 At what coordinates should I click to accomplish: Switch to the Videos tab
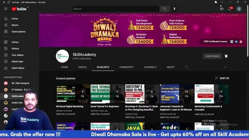(x=82, y=67)
